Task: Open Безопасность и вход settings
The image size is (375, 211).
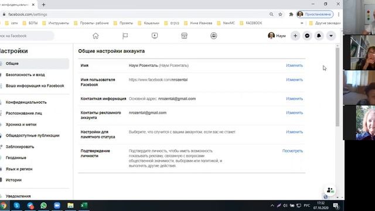Action: (x=25, y=74)
